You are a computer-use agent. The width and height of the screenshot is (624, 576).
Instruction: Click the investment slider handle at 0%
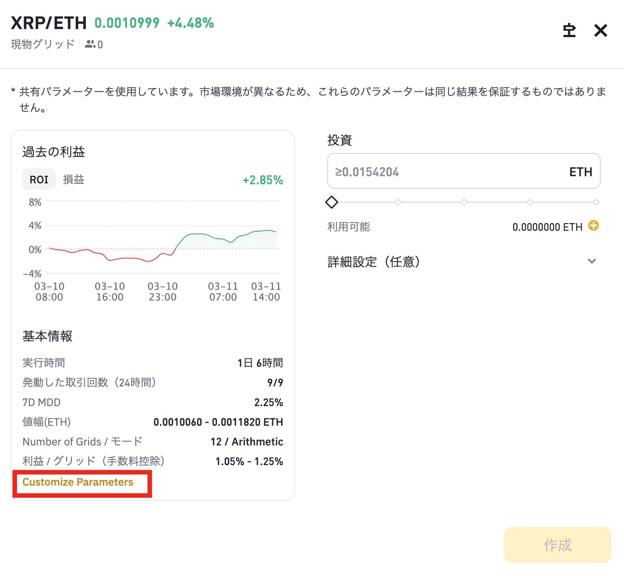[332, 202]
